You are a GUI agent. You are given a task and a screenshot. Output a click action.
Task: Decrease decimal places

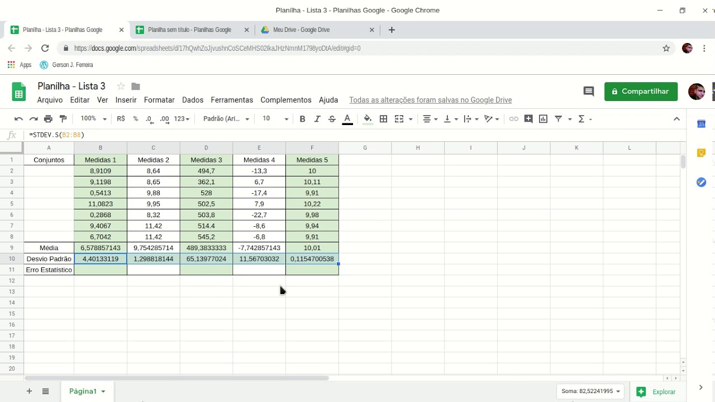[149, 119]
